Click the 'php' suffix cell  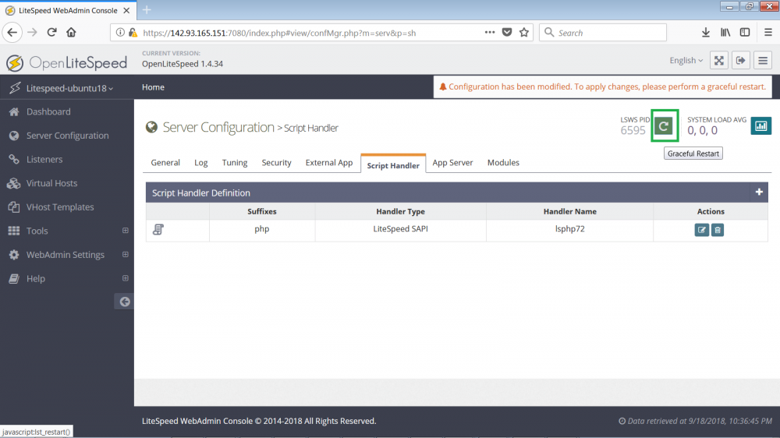(261, 230)
